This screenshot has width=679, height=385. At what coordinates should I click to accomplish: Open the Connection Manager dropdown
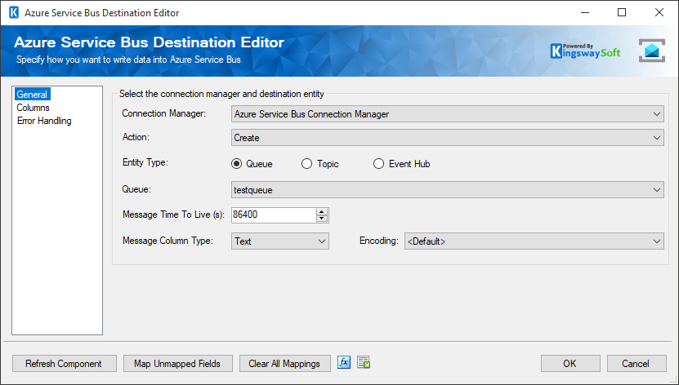[447, 114]
